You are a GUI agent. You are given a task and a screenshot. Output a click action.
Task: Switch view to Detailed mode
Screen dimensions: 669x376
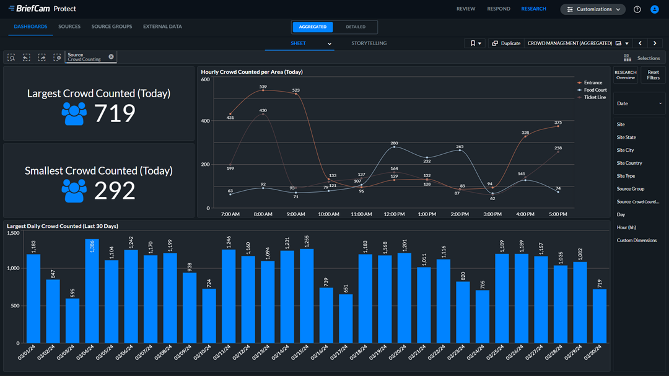(356, 27)
